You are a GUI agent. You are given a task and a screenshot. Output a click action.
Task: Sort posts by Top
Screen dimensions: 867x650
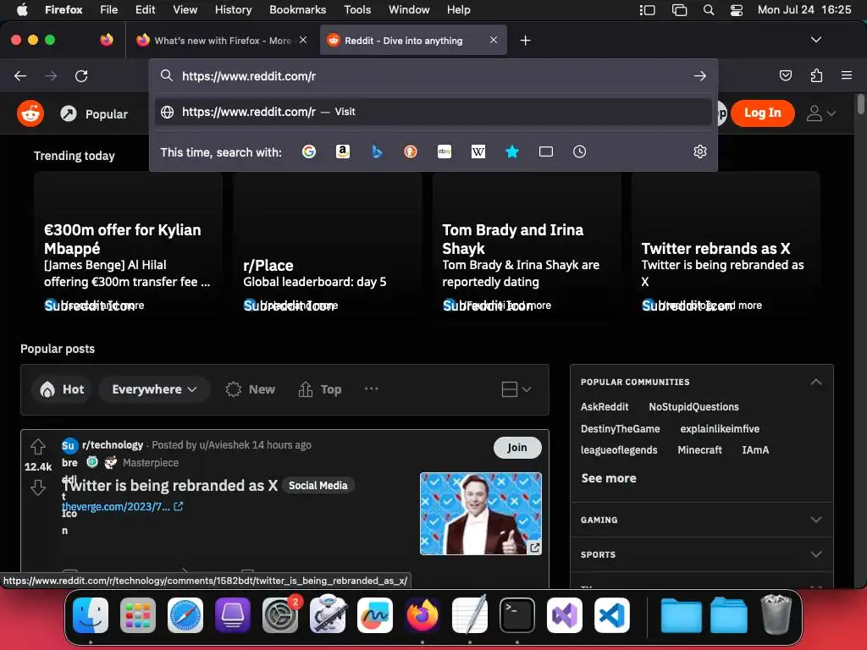(x=319, y=389)
